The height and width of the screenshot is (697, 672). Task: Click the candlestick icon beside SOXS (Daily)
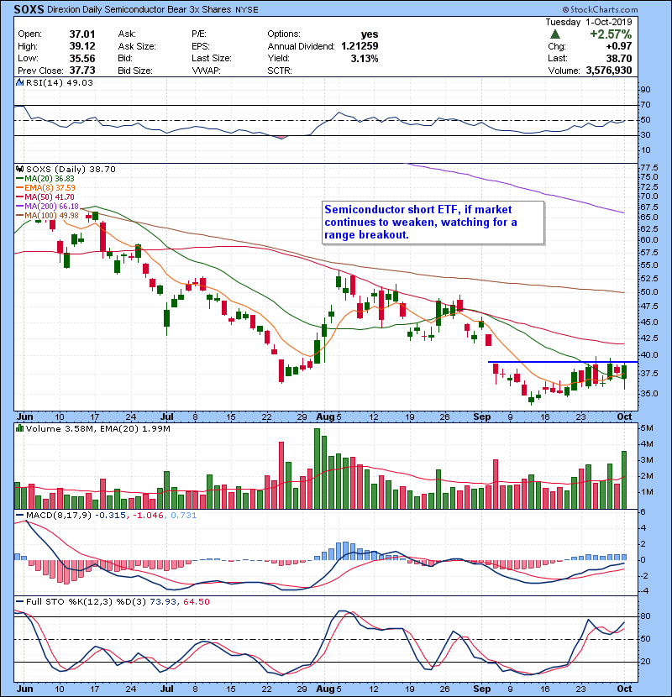tap(19, 170)
